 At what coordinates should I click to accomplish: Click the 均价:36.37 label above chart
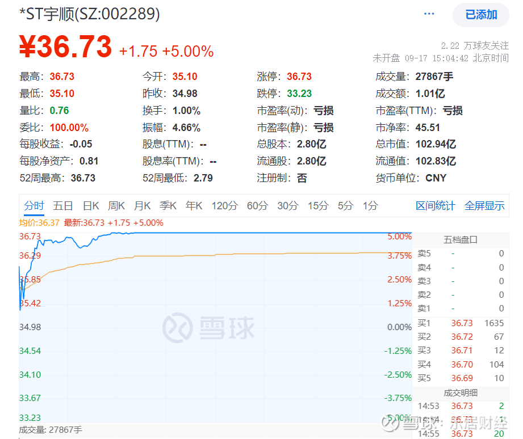click(x=39, y=223)
